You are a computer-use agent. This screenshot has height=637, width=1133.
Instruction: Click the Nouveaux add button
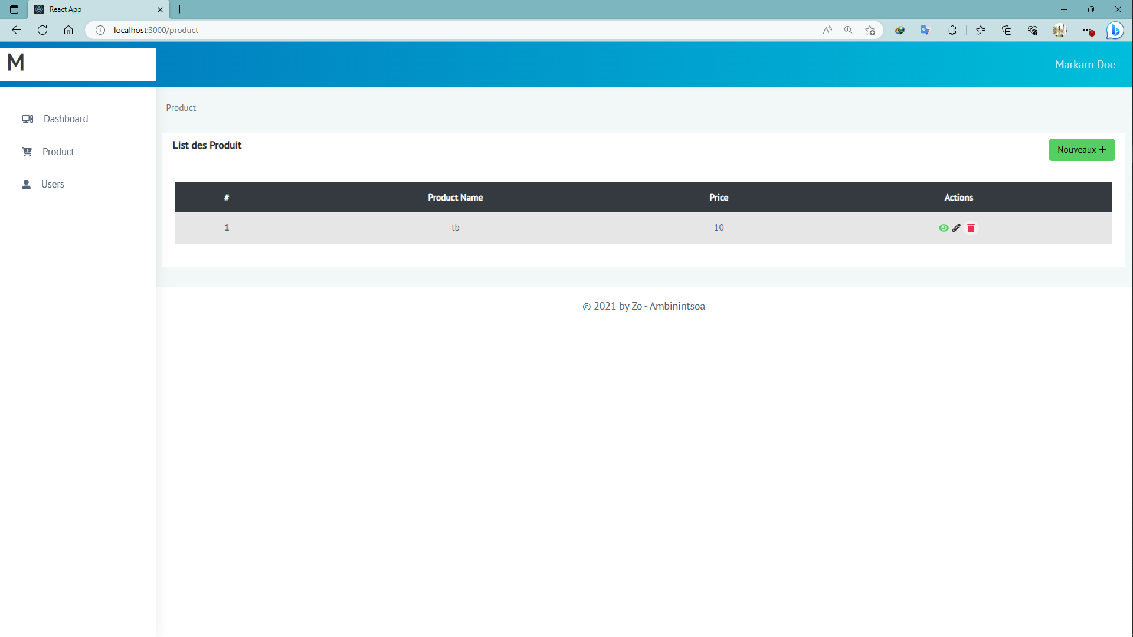pos(1081,150)
